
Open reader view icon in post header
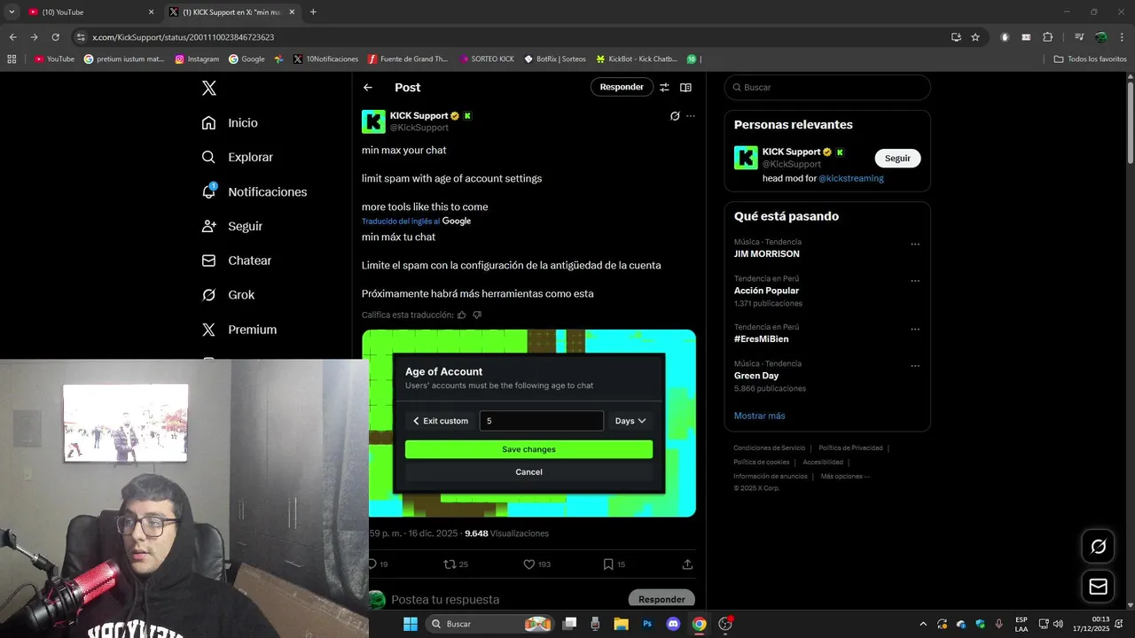pos(685,88)
